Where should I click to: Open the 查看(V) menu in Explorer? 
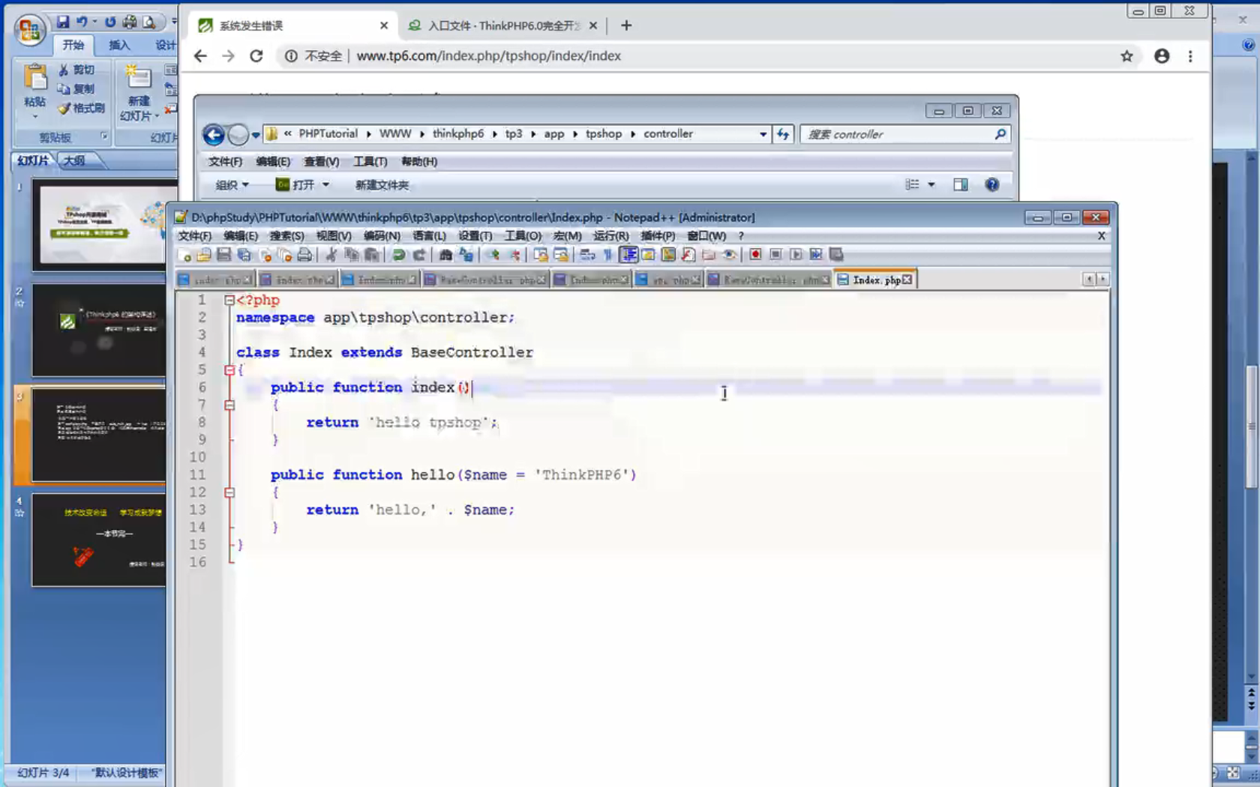(321, 162)
